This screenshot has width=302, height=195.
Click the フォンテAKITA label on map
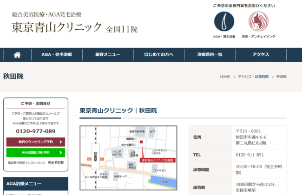(x=116, y=153)
